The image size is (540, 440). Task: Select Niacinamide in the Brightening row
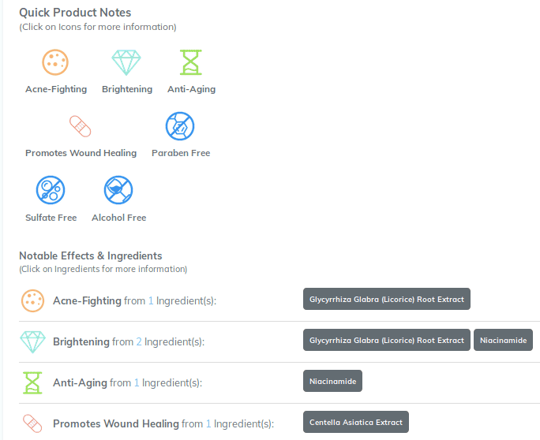[x=503, y=340]
